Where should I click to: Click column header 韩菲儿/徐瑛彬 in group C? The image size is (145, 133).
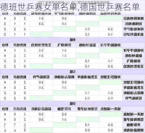click(64, 77)
